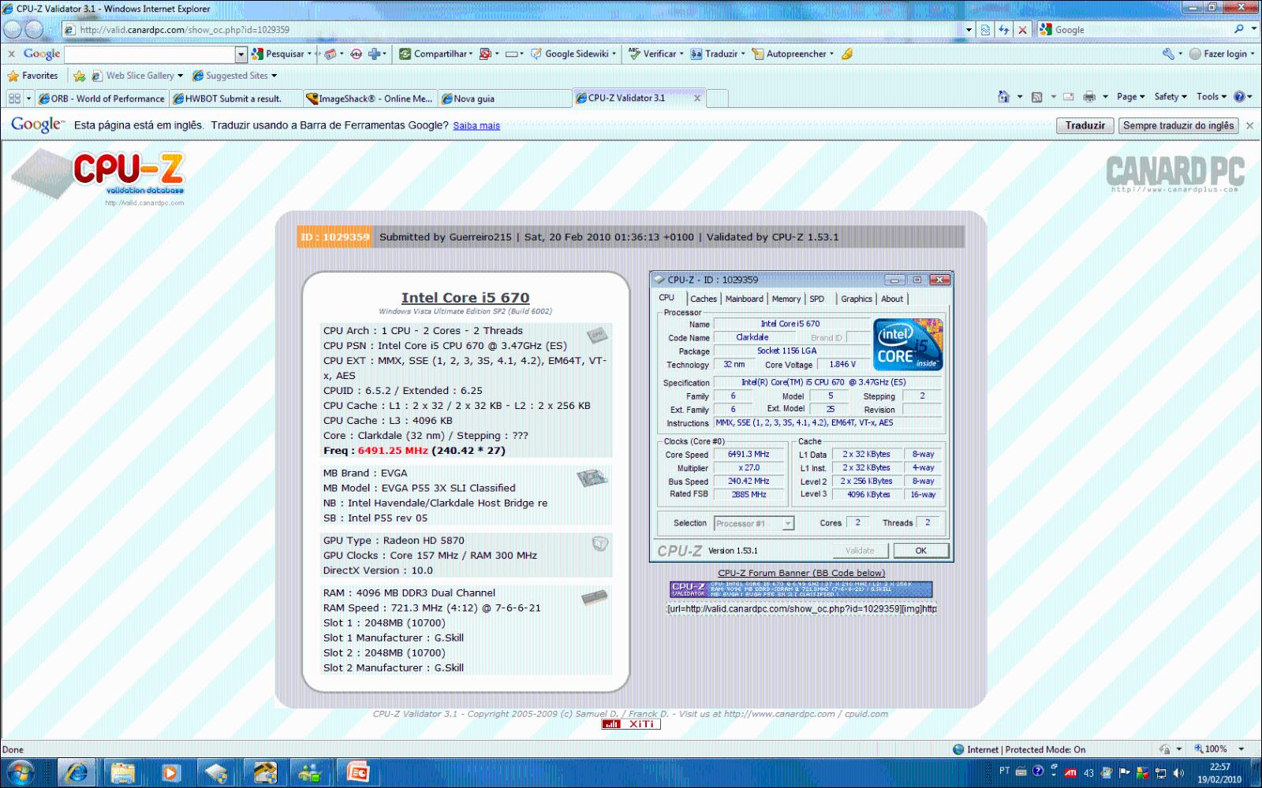Image resolution: width=1262 pixels, height=788 pixels.
Task: Go to the browser Home icon
Action: point(1003,97)
